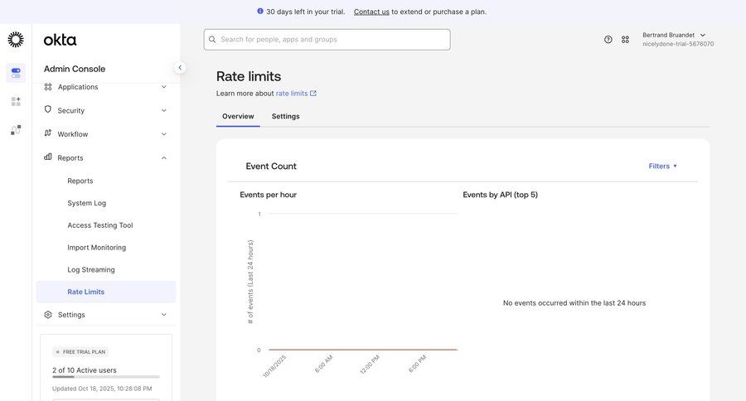Click the Workflow sidebar label
The image size is (746, 401).
pyautogui.click(x=73, y=134)
